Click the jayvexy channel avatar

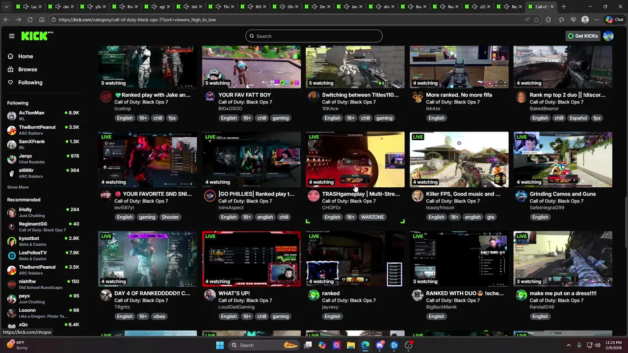(x=314, y=295)
